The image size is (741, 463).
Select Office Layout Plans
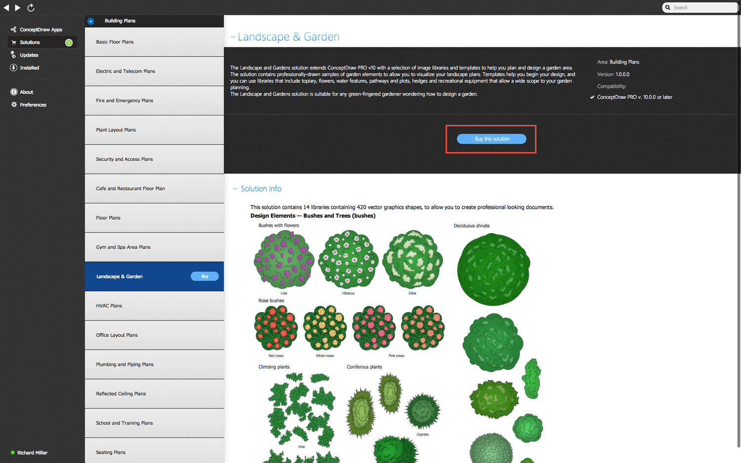point(154,335)
